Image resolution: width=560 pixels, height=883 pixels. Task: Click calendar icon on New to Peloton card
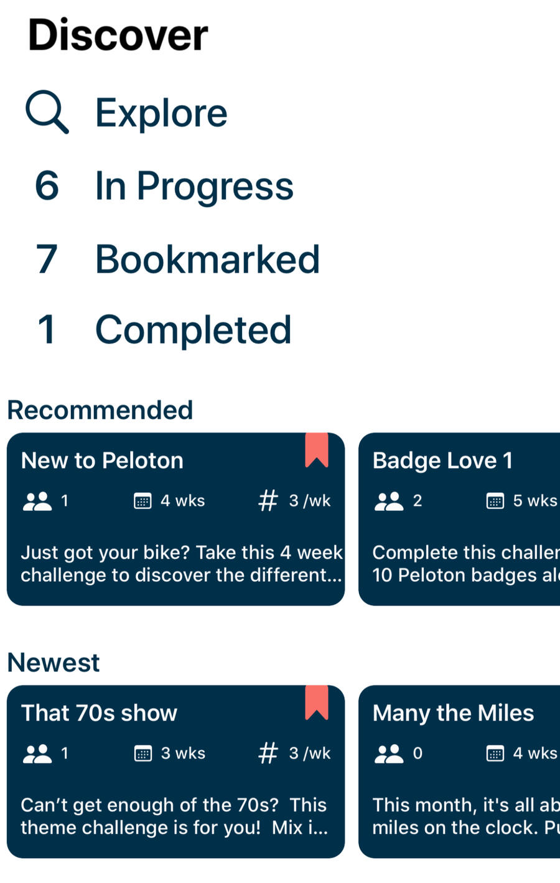[x=142, y=501]
